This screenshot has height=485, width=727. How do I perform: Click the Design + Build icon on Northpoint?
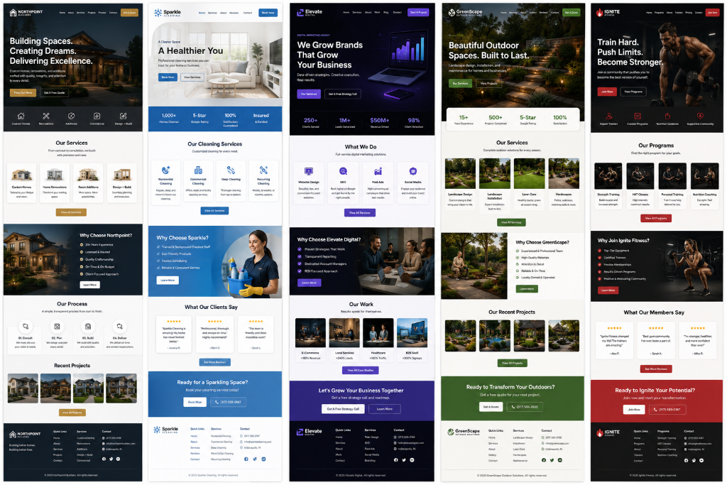[123, 116]
